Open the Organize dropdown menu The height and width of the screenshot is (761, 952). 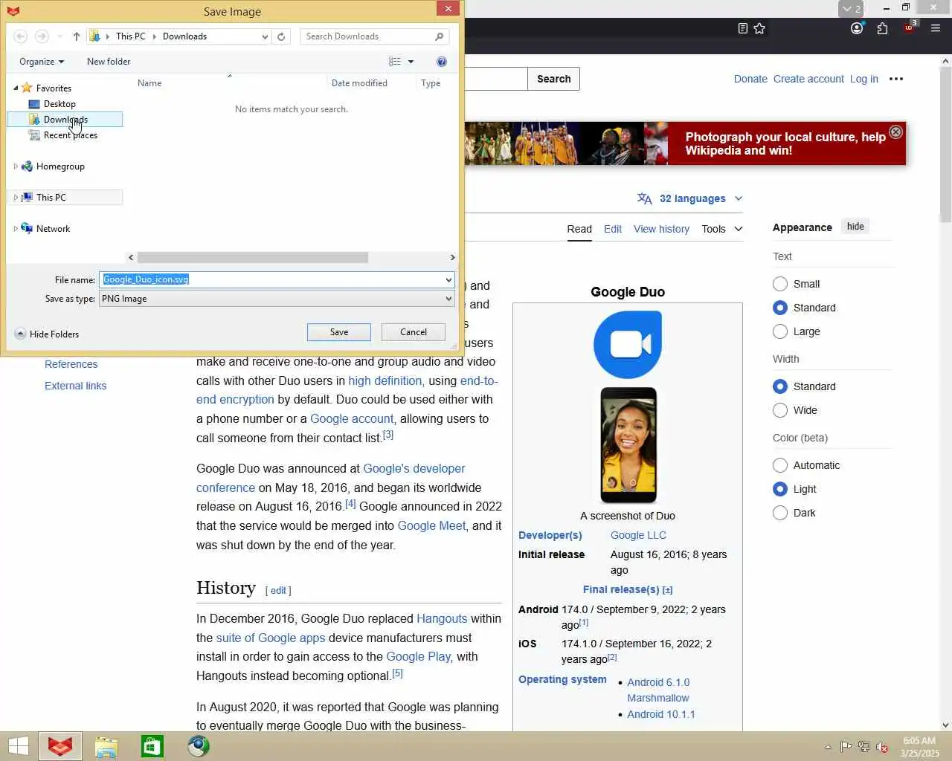tap(42, 62)
